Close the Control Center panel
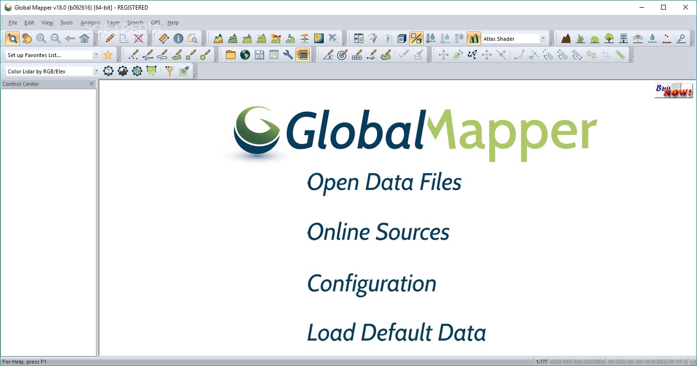 click(92, 84)
